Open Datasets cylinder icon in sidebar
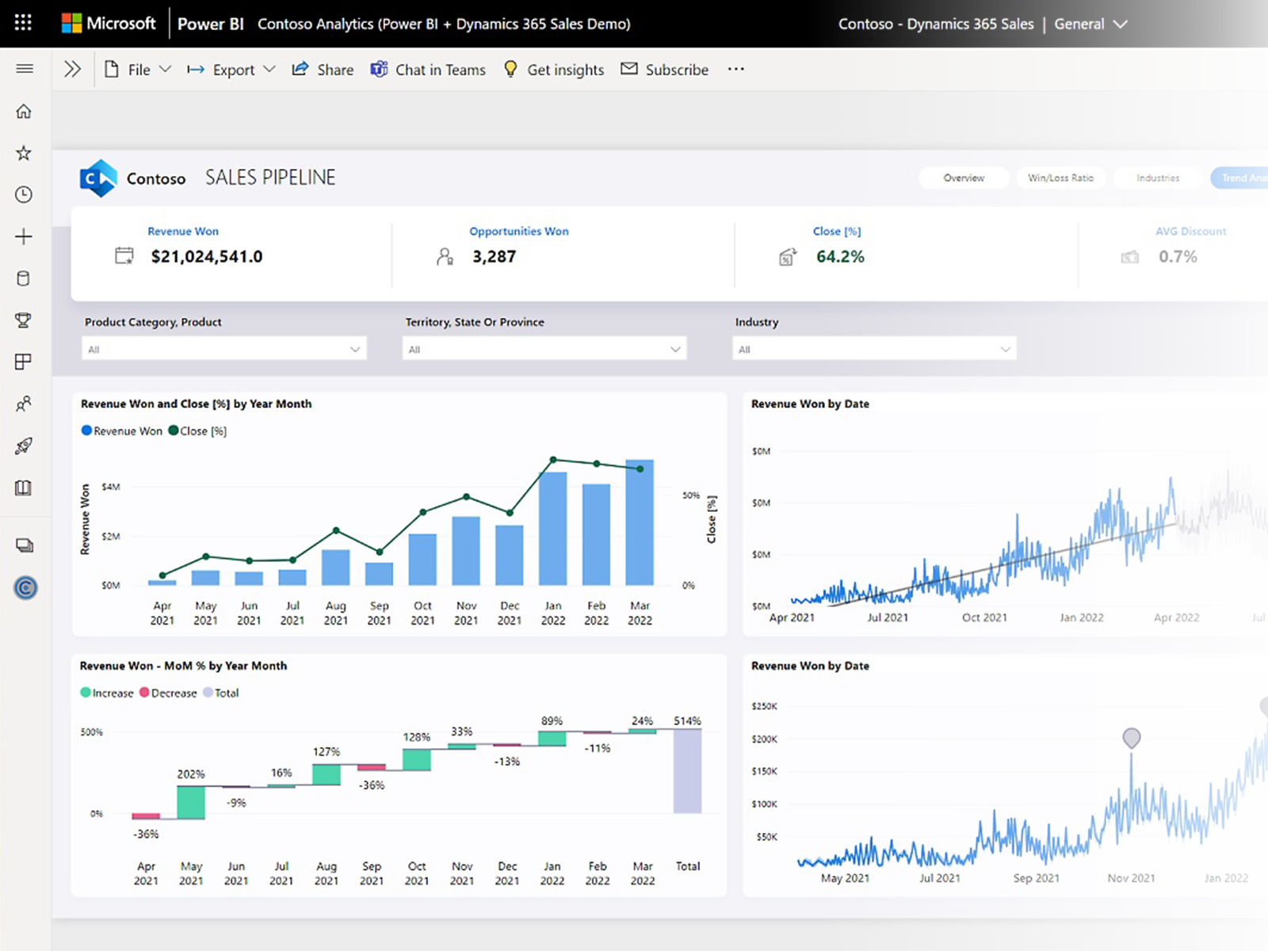The height and width of the screenshot is (951, 1268). (24, 278)
